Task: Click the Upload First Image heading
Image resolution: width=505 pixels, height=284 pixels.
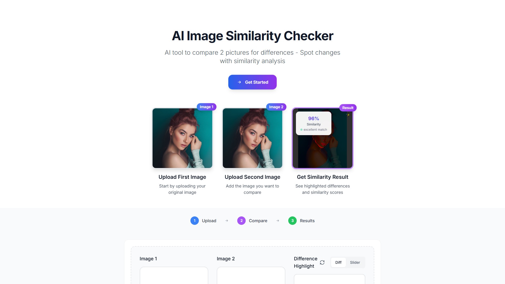Action: click(x=182, y=177)
